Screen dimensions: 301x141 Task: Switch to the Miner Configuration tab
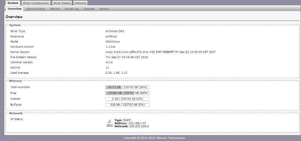[36, 3]
